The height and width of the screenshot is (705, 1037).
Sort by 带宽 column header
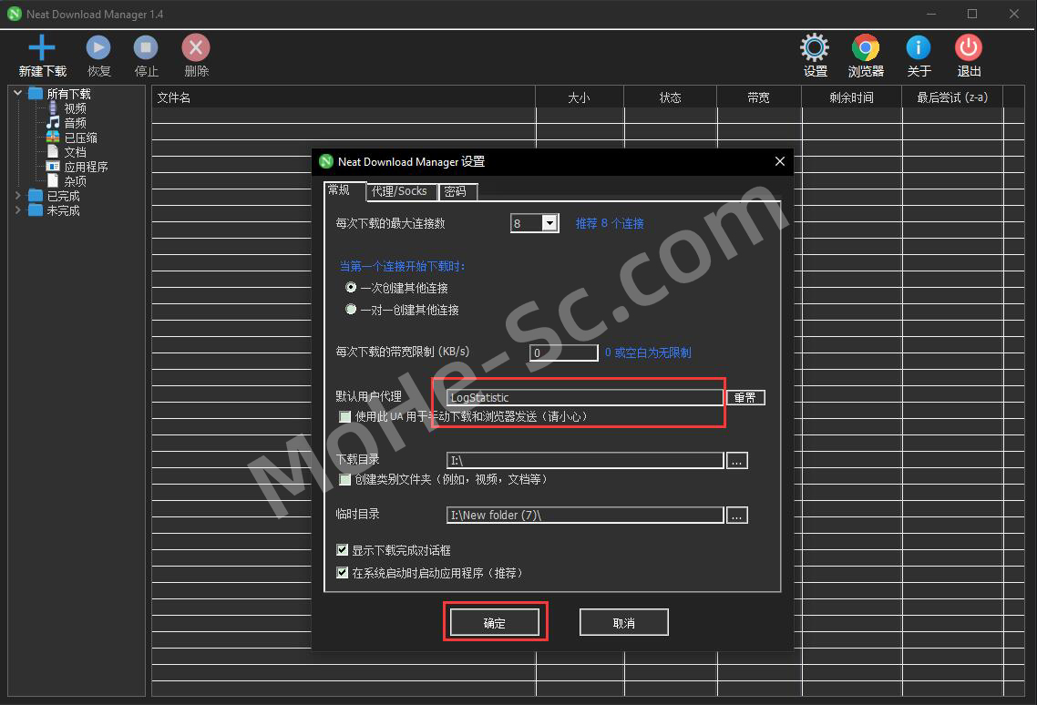pyautogui.click(x=758, y=97)
